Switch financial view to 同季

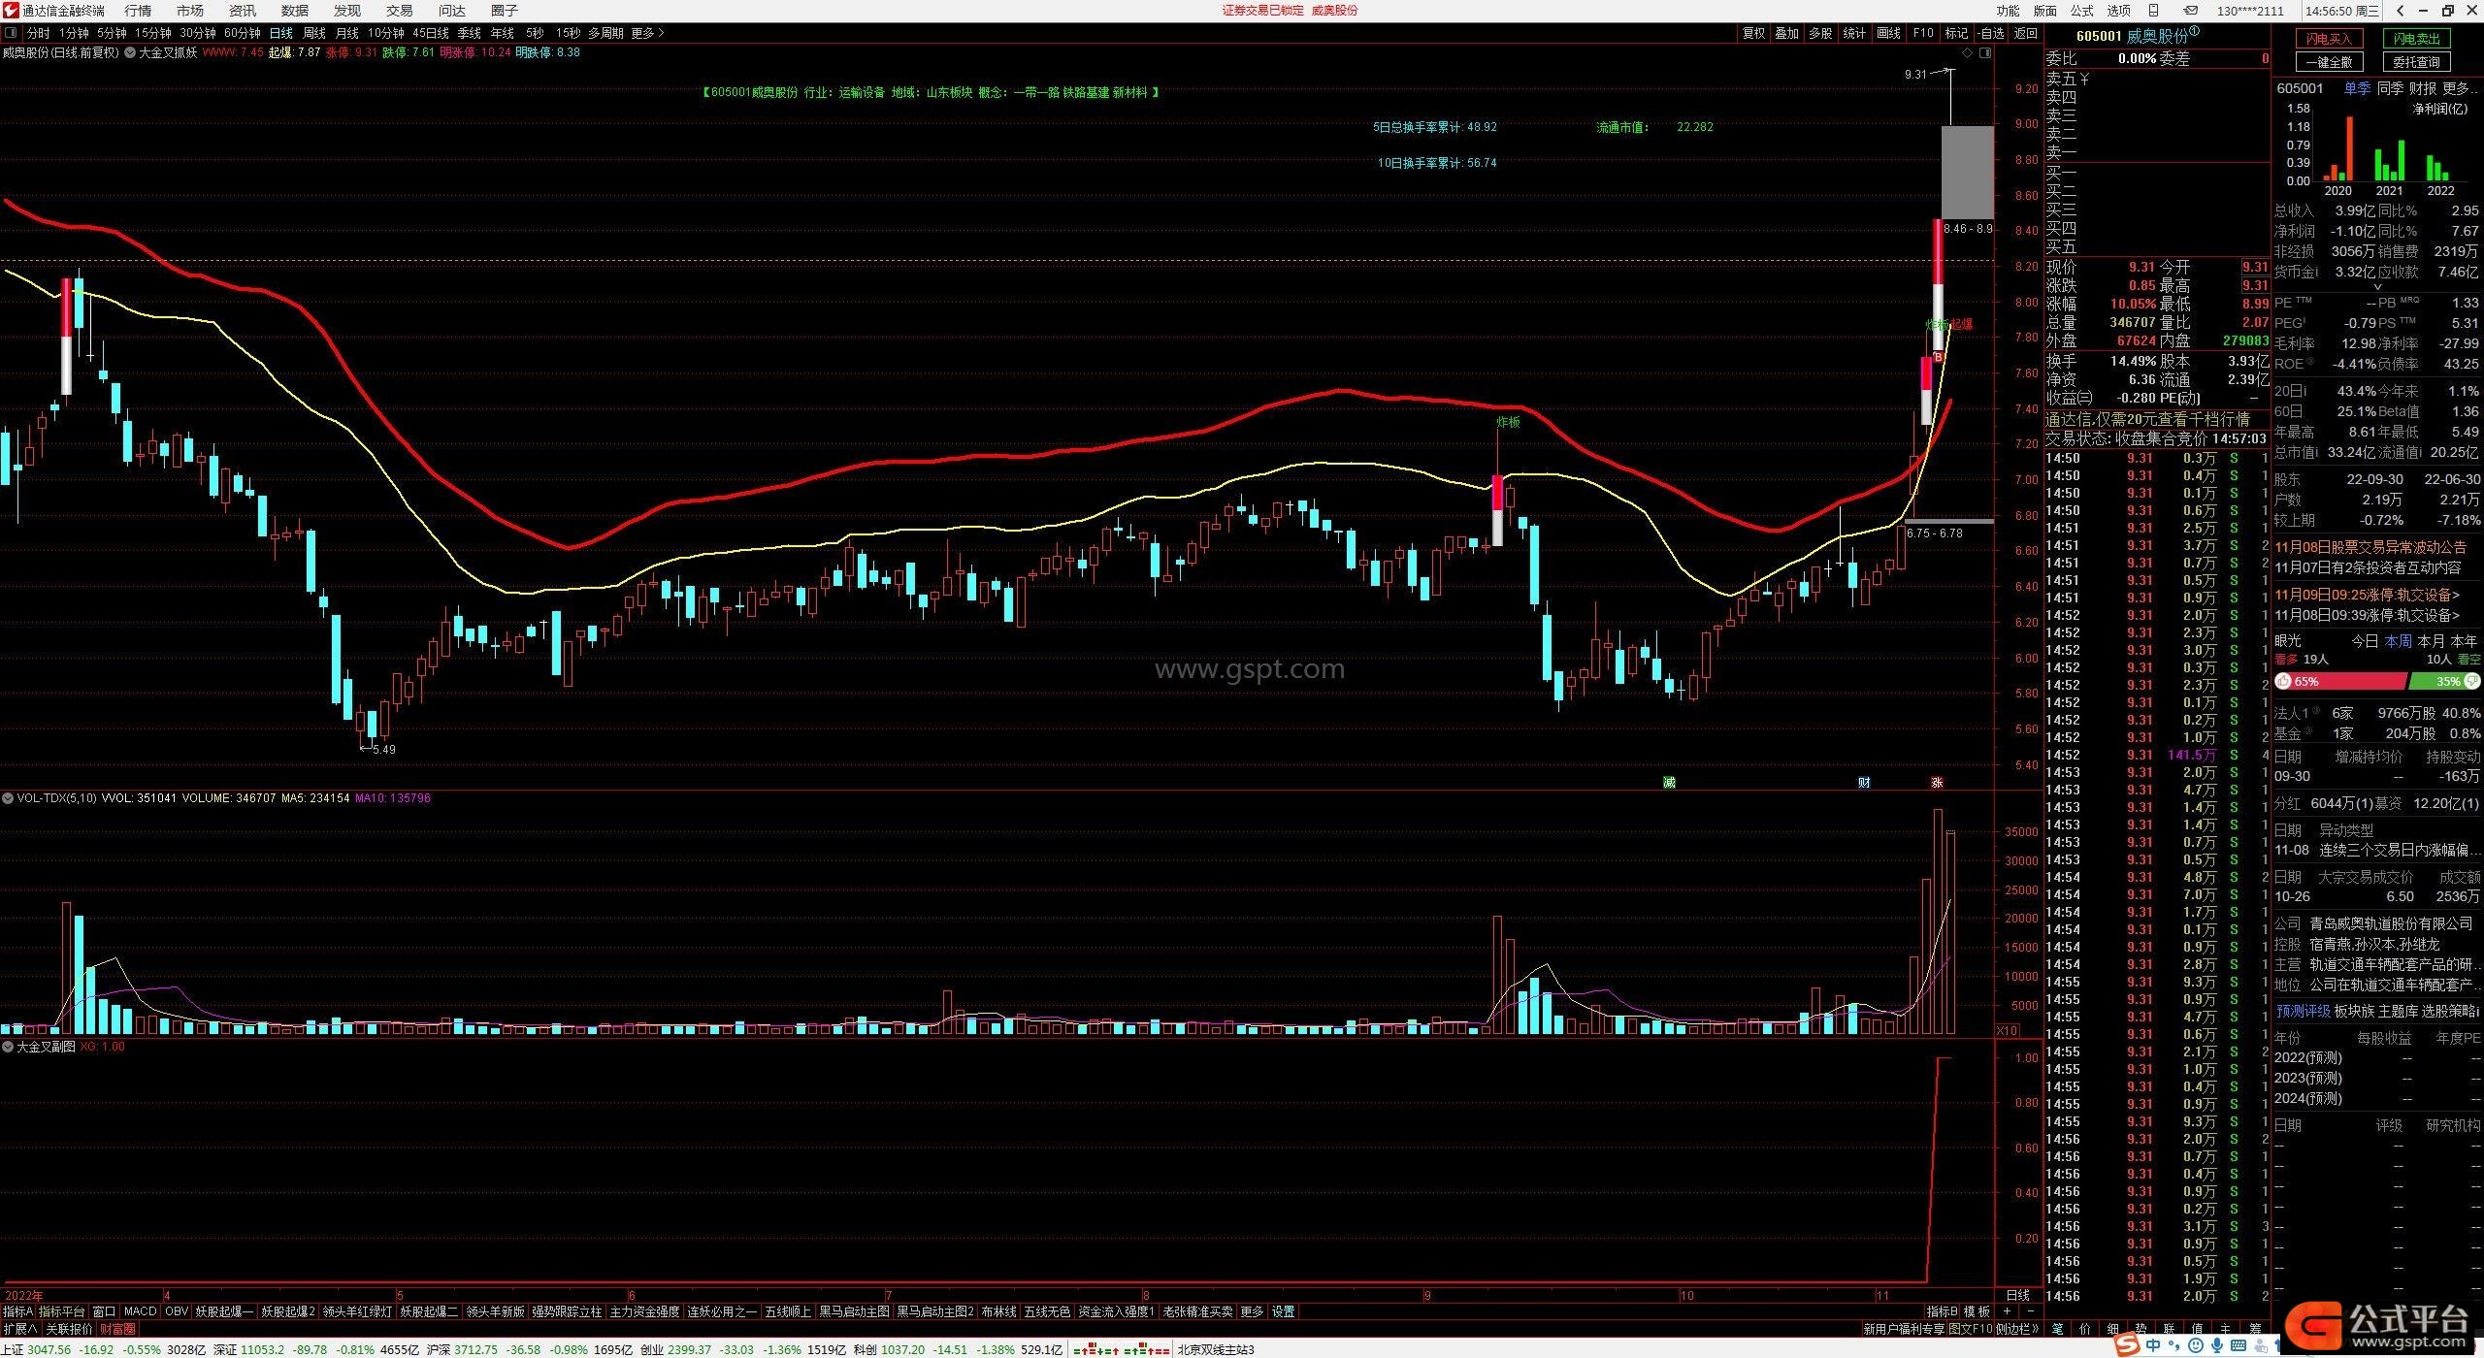click(x=2390, y=88)
